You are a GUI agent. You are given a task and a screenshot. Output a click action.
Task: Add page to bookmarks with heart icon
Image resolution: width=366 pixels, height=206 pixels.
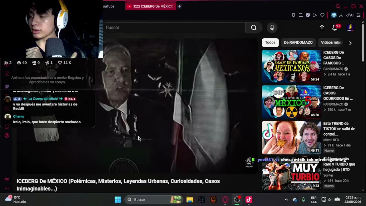pyautogui.click(x=322, y=15)
